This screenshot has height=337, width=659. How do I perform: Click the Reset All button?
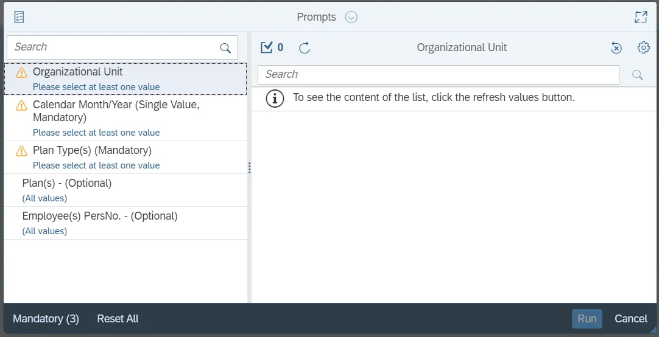pyautogui.click(x=118, y=319)
